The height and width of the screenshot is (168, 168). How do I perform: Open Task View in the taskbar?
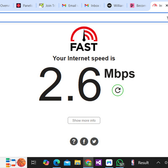[x=34, y=163]
